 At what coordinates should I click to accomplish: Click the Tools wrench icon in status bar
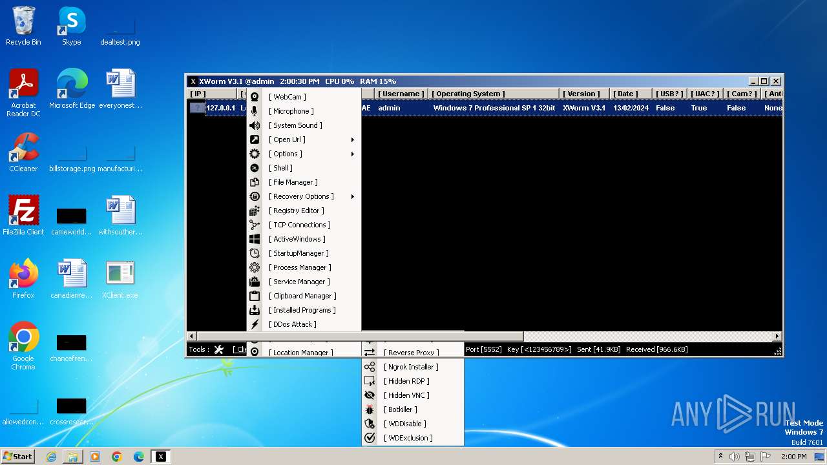click(x=219, y=349)
